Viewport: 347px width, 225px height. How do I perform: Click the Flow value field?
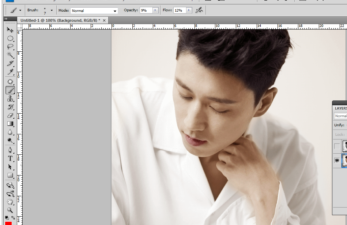(180, 10)
